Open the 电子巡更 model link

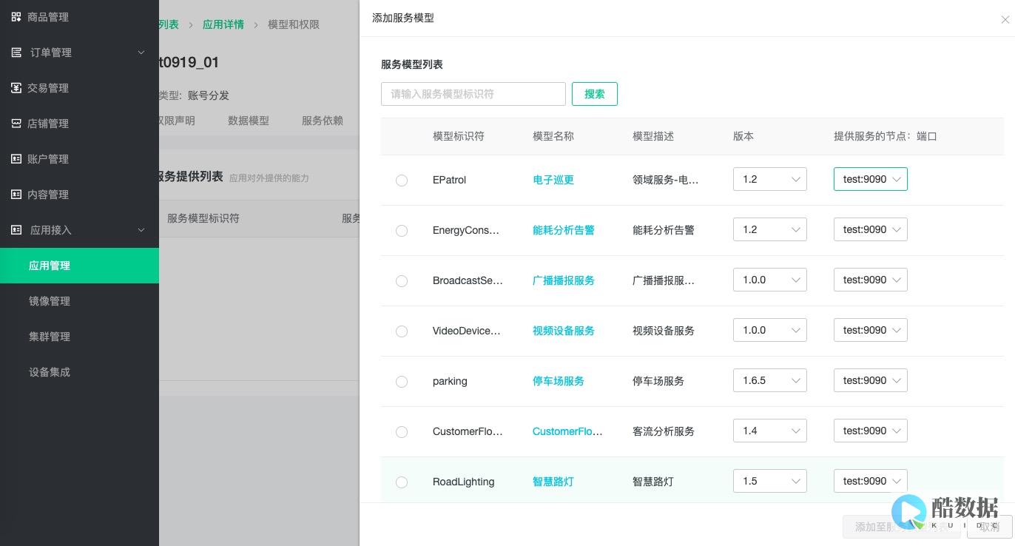click(x=553, y=180)
